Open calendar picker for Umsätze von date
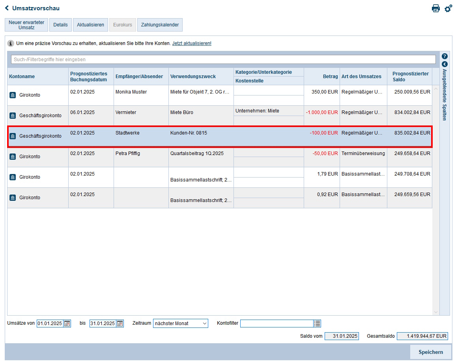The height and width of the screenshot is (361, 454). click(x=67, y=324)
